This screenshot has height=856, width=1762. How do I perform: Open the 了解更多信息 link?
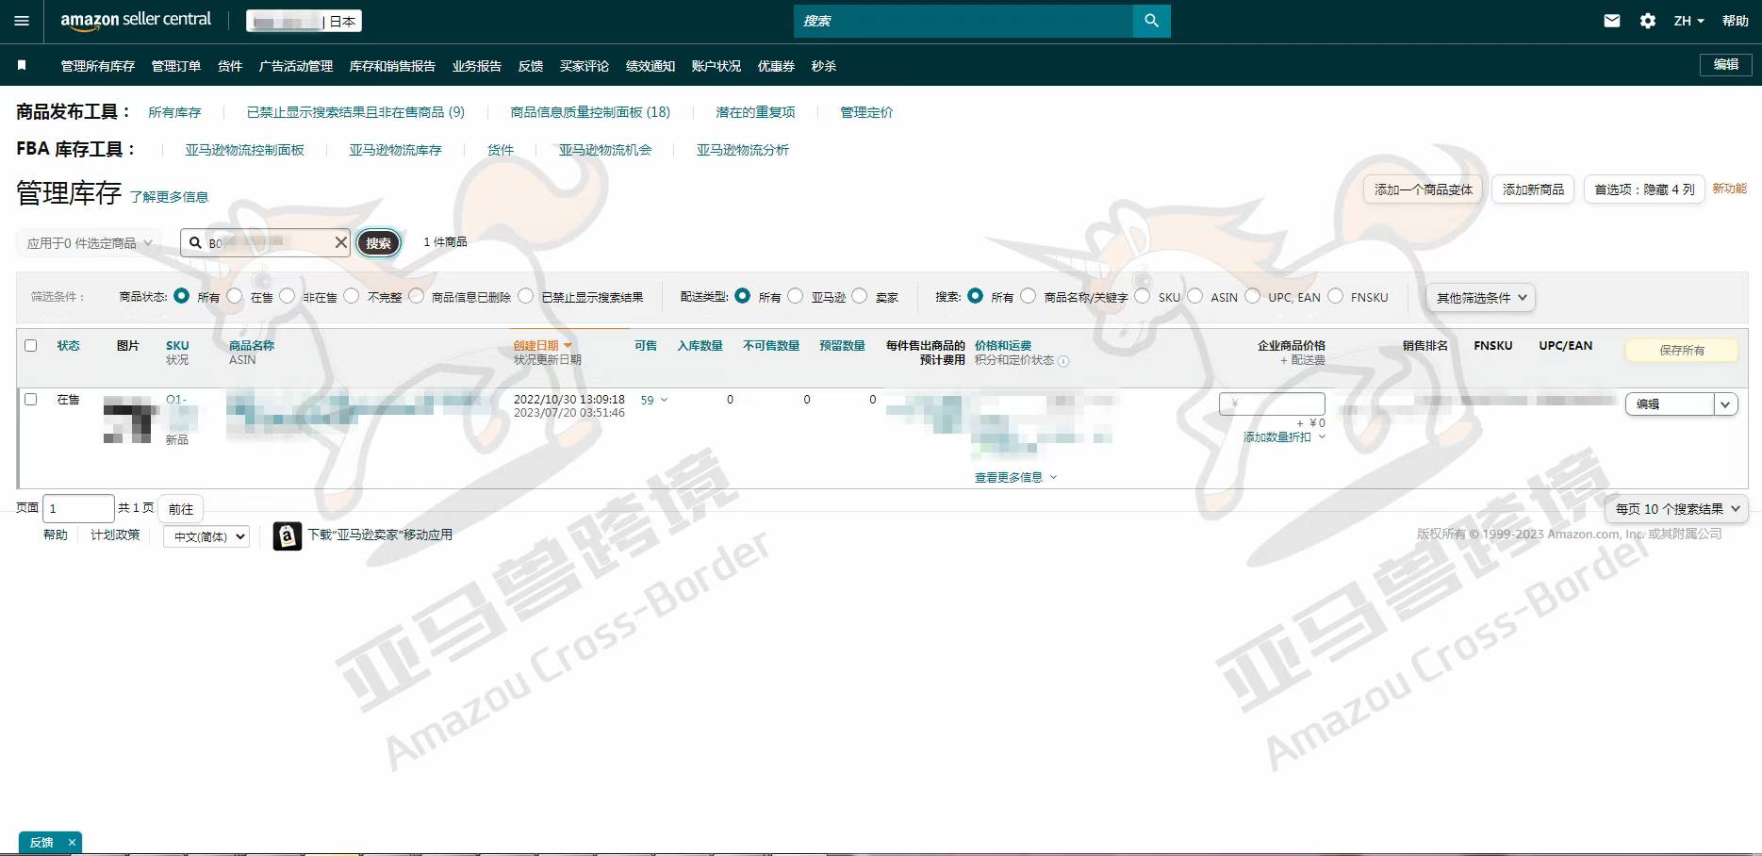click(x=169, y=197)
